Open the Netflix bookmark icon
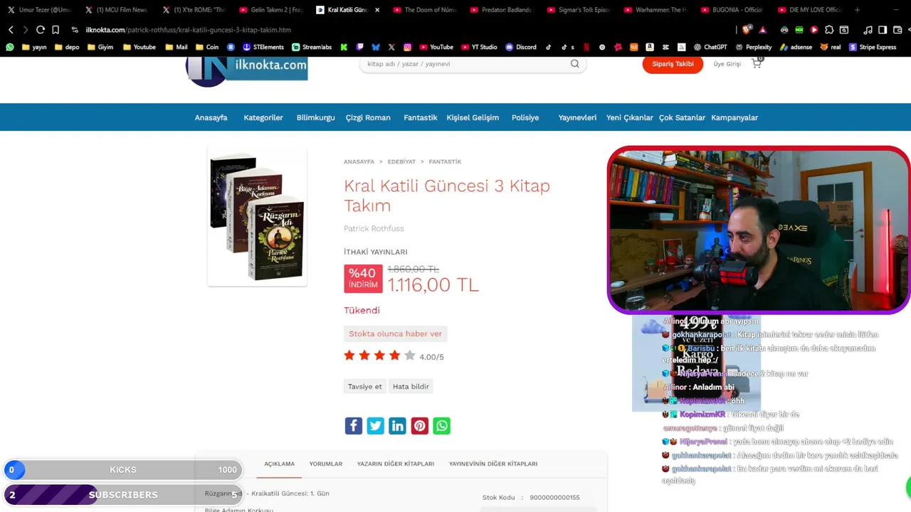Viewport: 911px width, 512px height. coord(586,47)
